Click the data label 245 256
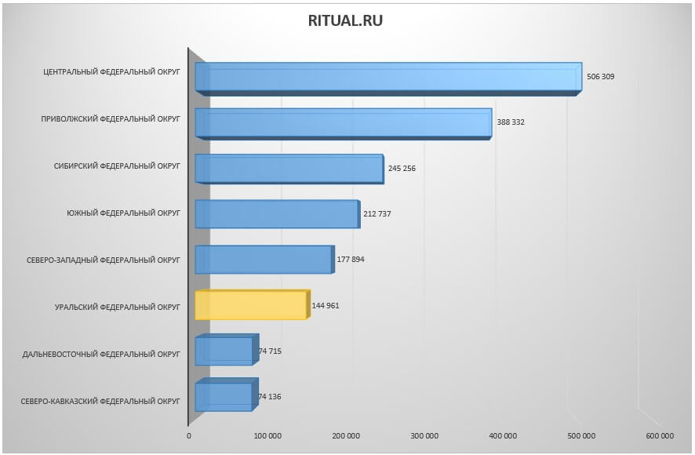Image resolution: width=695 pixels, height=455 pixels. point(402,168)
